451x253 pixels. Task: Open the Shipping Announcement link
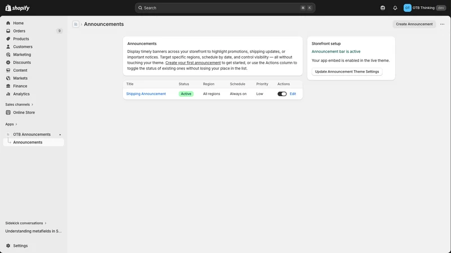(x=146, y=94)
